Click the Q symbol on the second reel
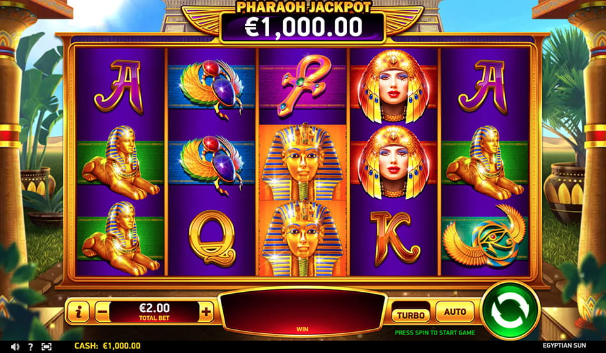The width and height of the screenshot is (606, 353). coord(212,238)
